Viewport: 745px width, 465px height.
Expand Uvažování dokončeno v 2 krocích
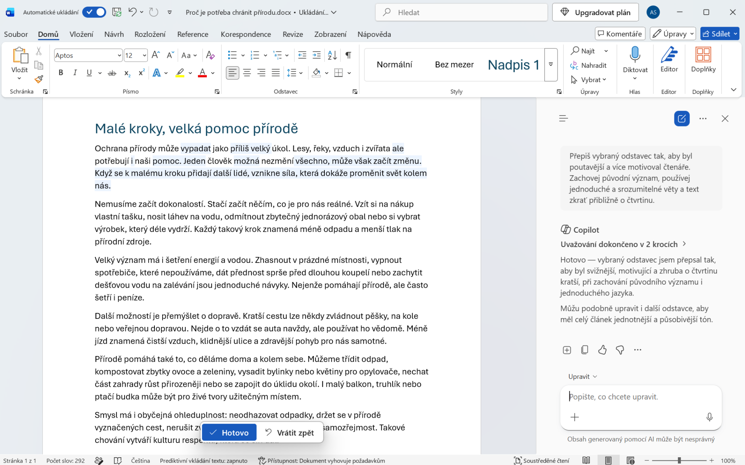click(x=624, y=244)
